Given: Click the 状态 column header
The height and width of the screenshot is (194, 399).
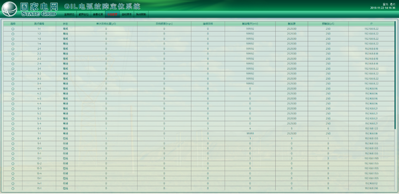Looking at the screenshot, I should tap(66, 24).
